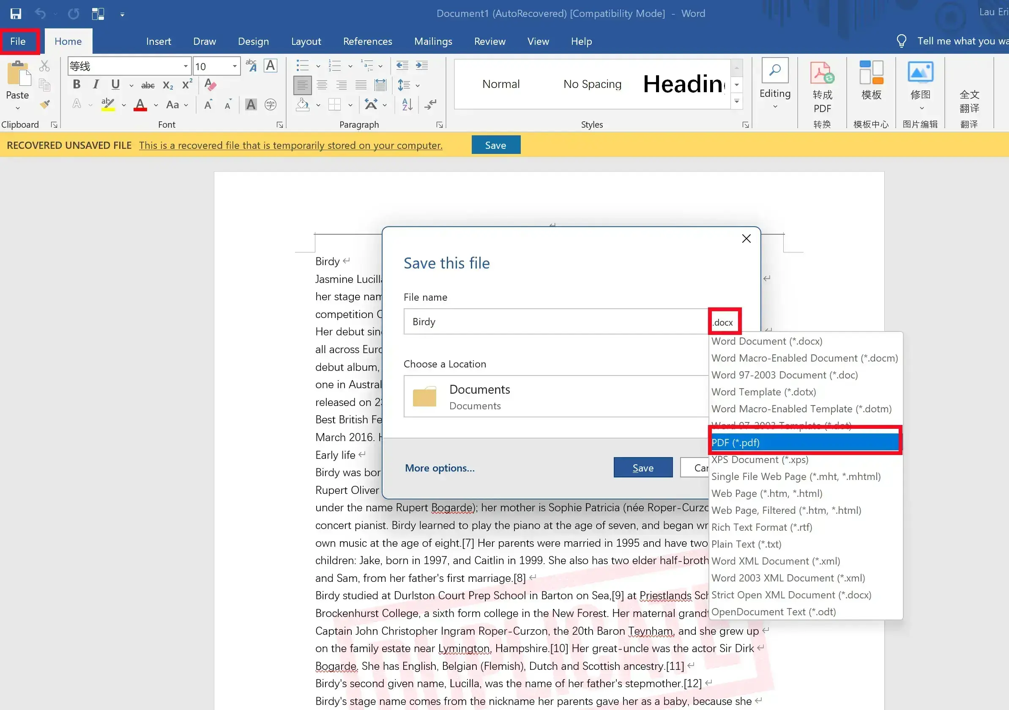Click the Increase Indent icon
The image size is (1009, 710).
coord(422,66)
